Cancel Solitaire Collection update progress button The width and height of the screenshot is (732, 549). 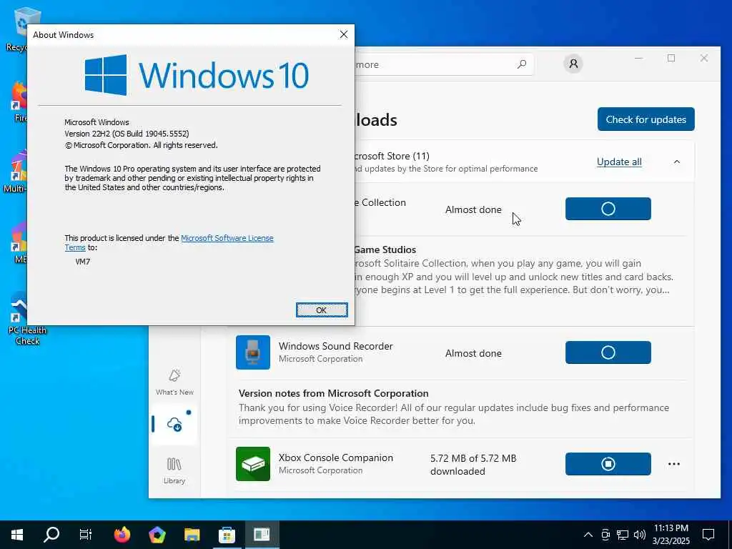608,209
